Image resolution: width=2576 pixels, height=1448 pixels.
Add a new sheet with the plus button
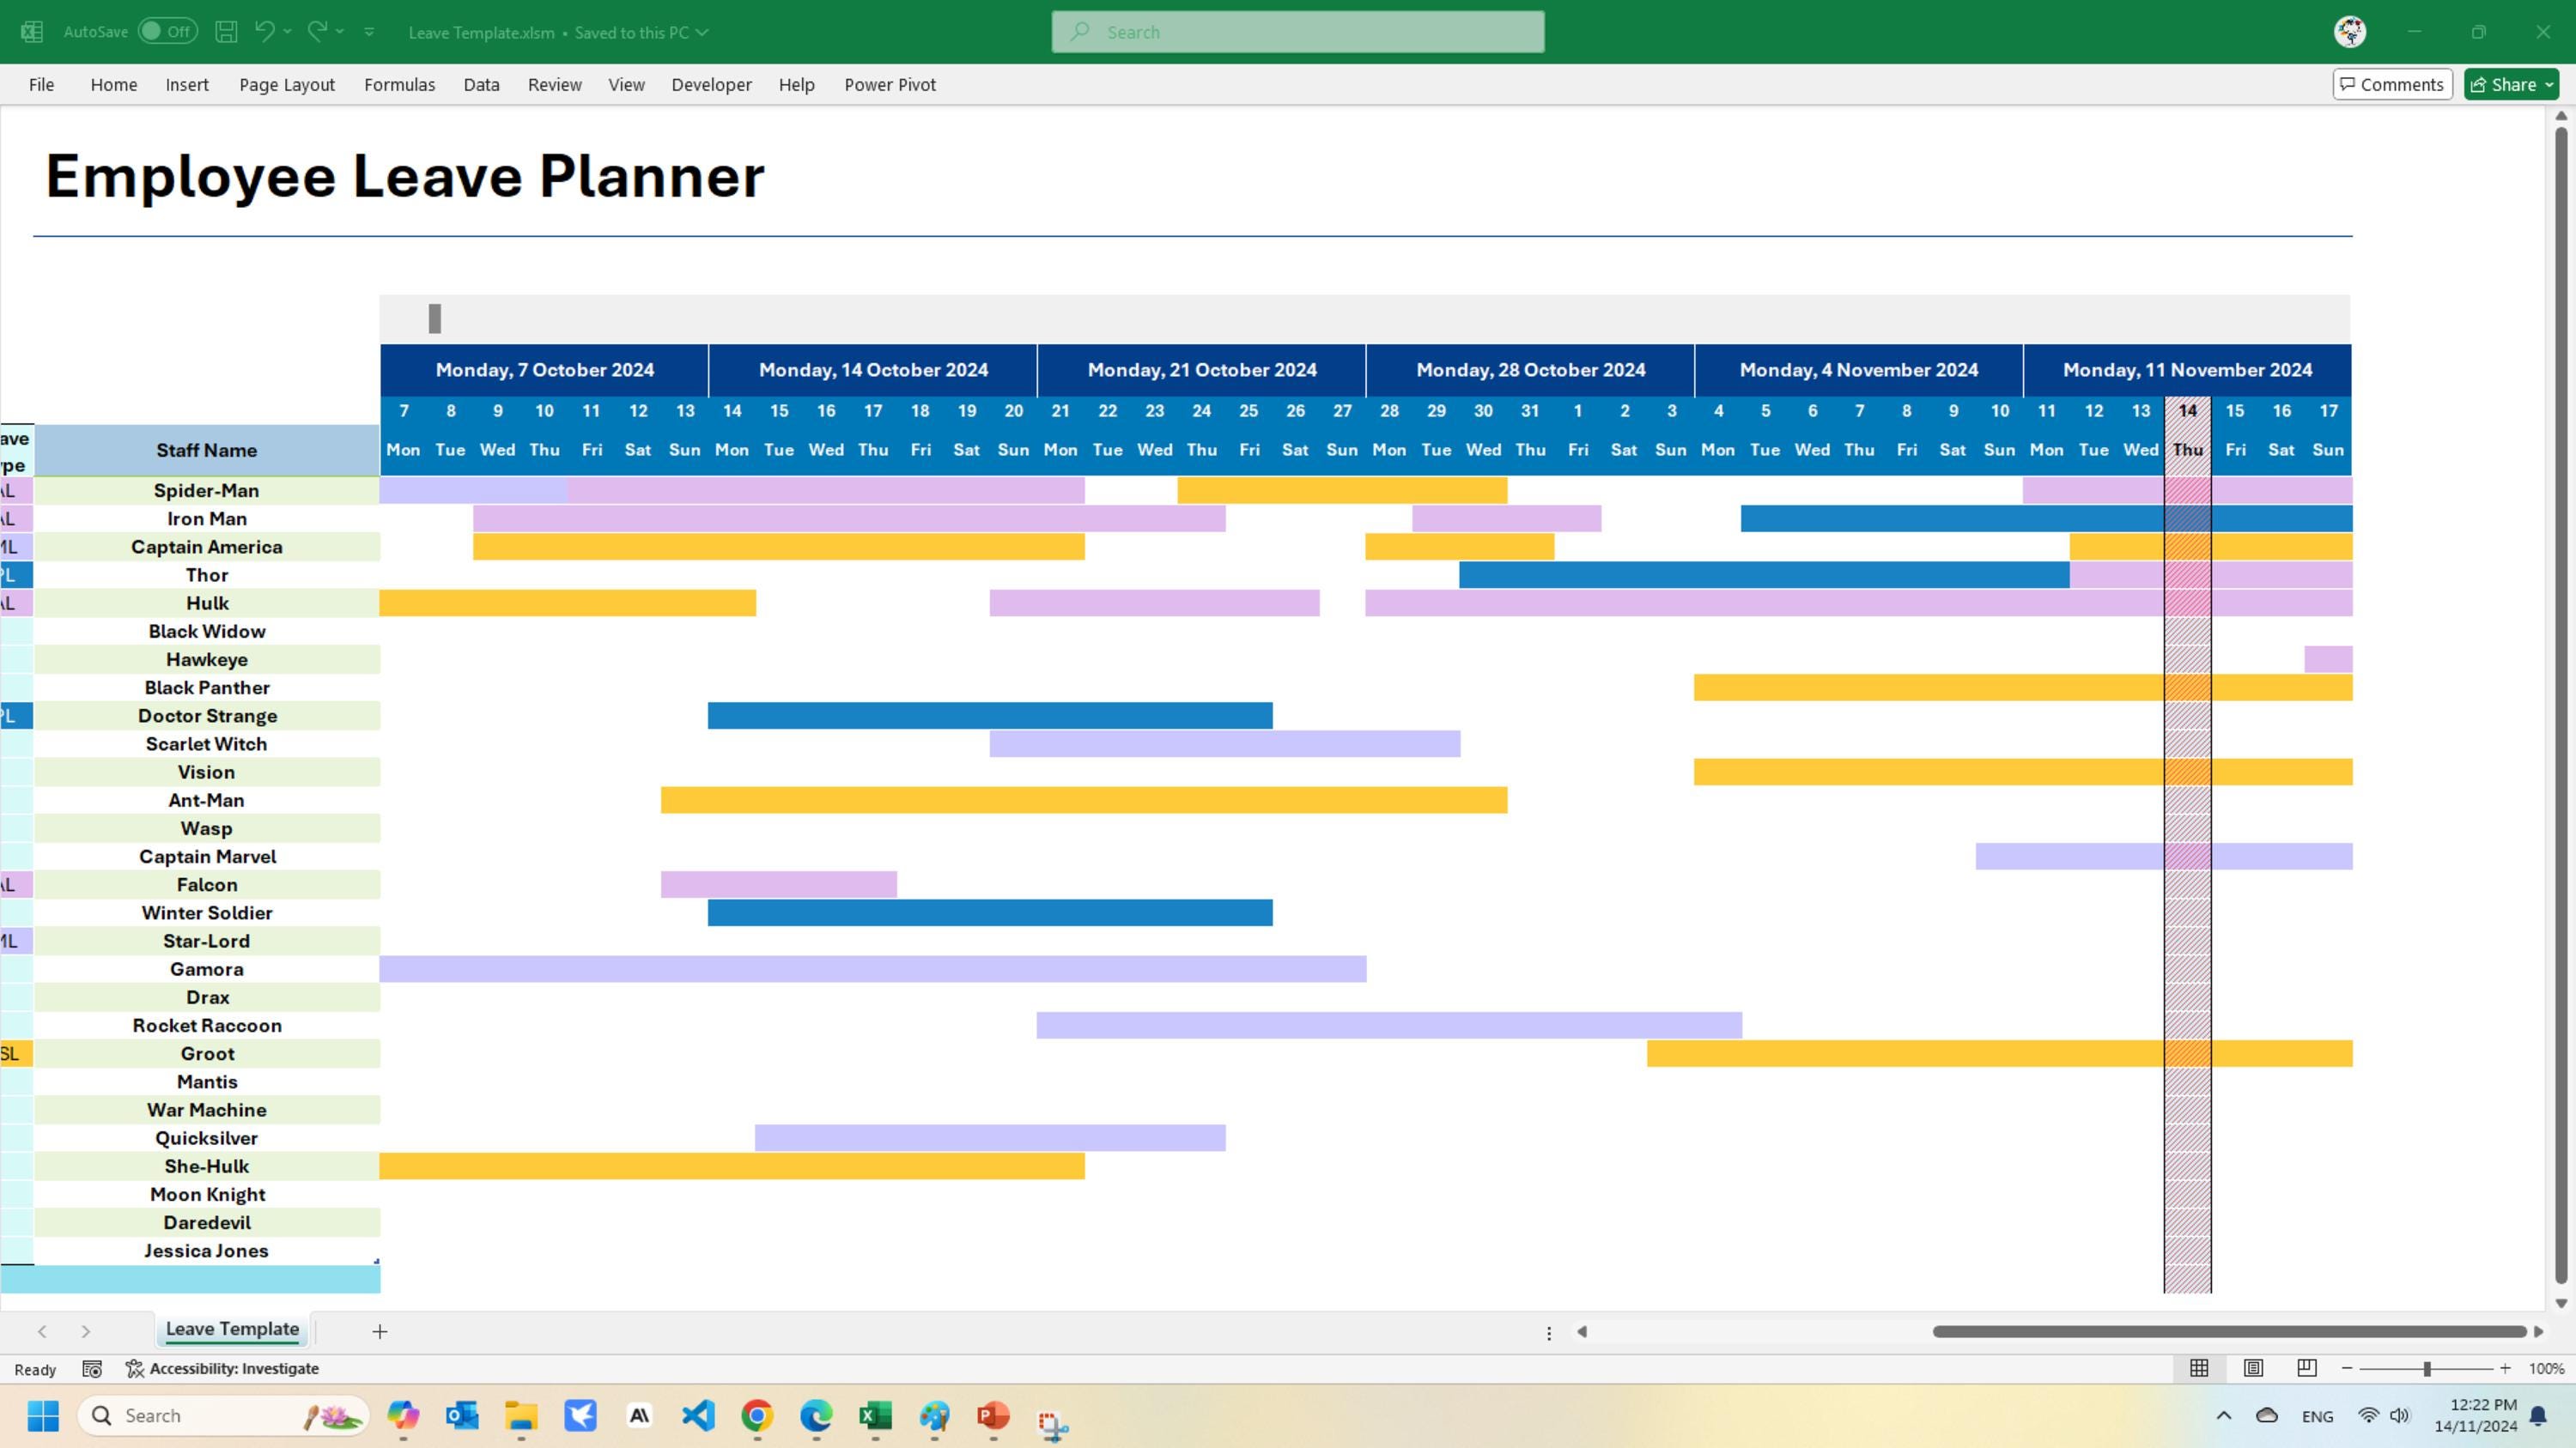380,1331
